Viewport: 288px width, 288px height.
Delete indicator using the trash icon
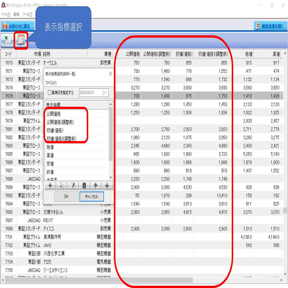click(84, 185)
